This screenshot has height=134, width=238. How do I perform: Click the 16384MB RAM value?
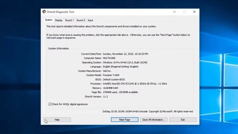[x=110, y=88]
